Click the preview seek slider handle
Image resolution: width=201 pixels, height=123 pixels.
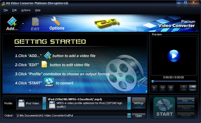click(x=153, y=81)
